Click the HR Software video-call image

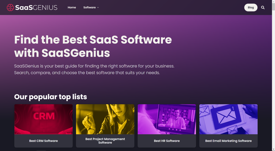167,119
